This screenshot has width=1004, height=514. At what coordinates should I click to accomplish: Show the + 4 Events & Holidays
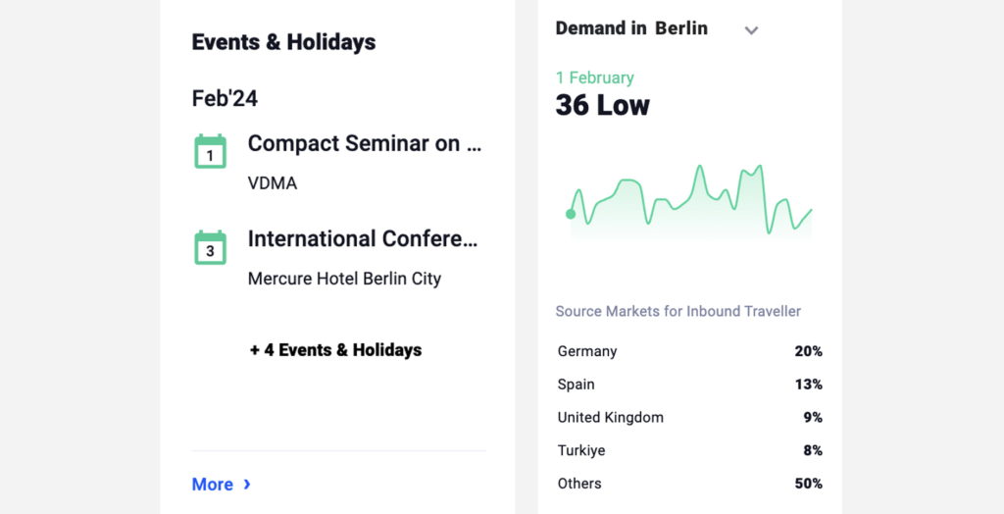(335, 350)
